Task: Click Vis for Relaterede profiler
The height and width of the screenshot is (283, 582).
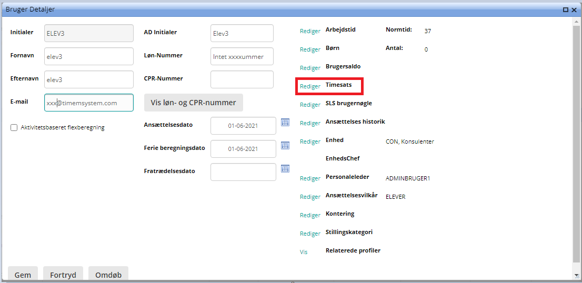Action: (x=304, y=252)
